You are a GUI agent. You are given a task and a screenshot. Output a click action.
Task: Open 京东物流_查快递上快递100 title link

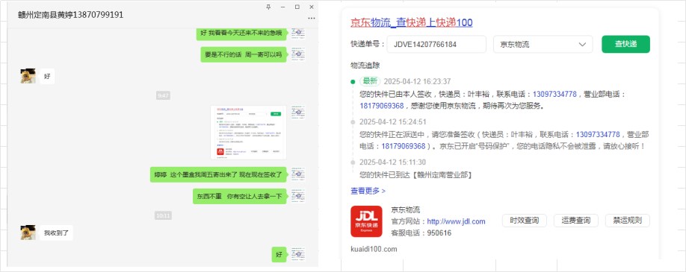click(x=412, y=22)
